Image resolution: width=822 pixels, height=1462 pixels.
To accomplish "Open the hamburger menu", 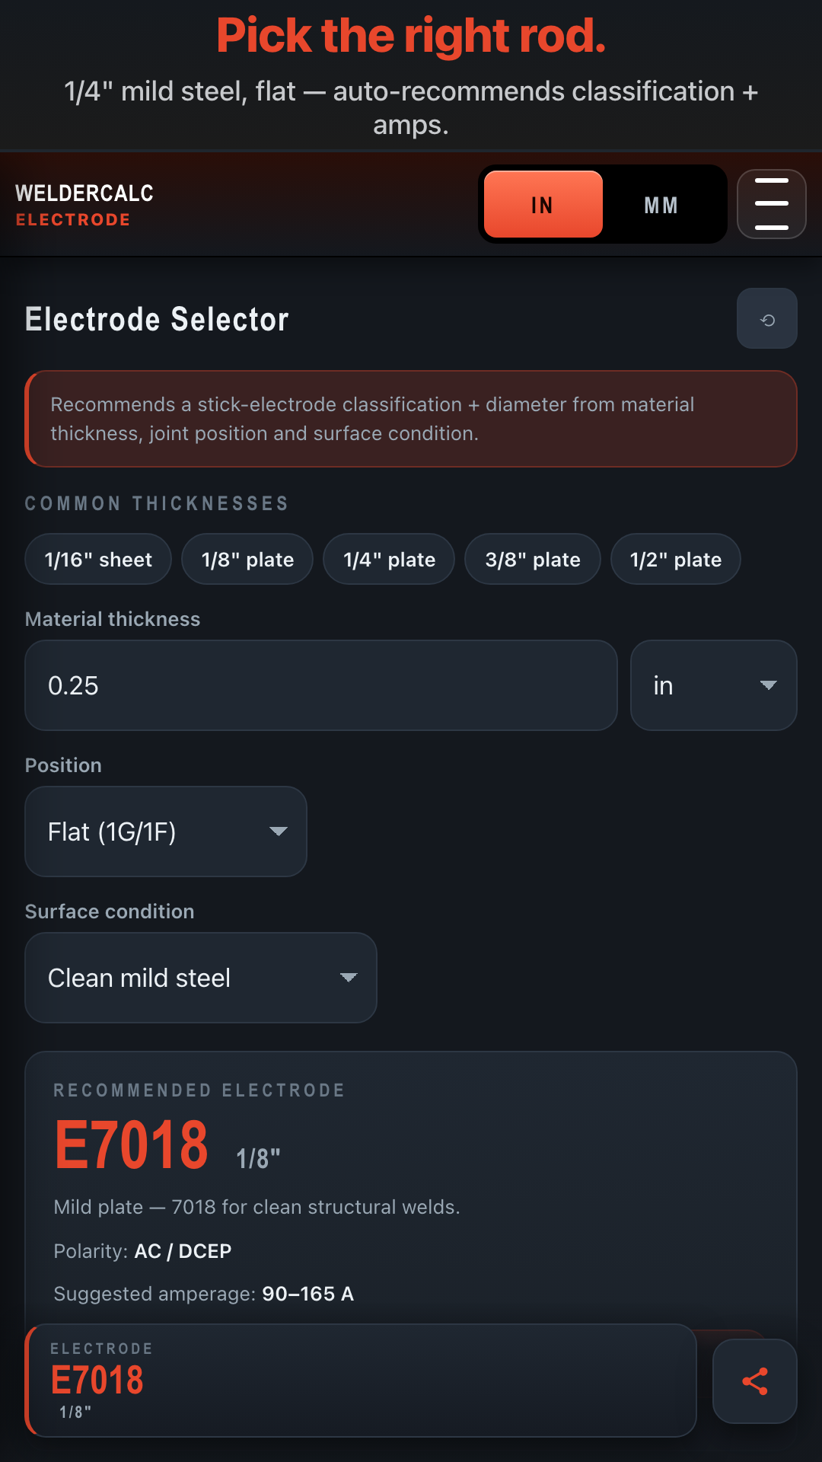I will point(771,204).
